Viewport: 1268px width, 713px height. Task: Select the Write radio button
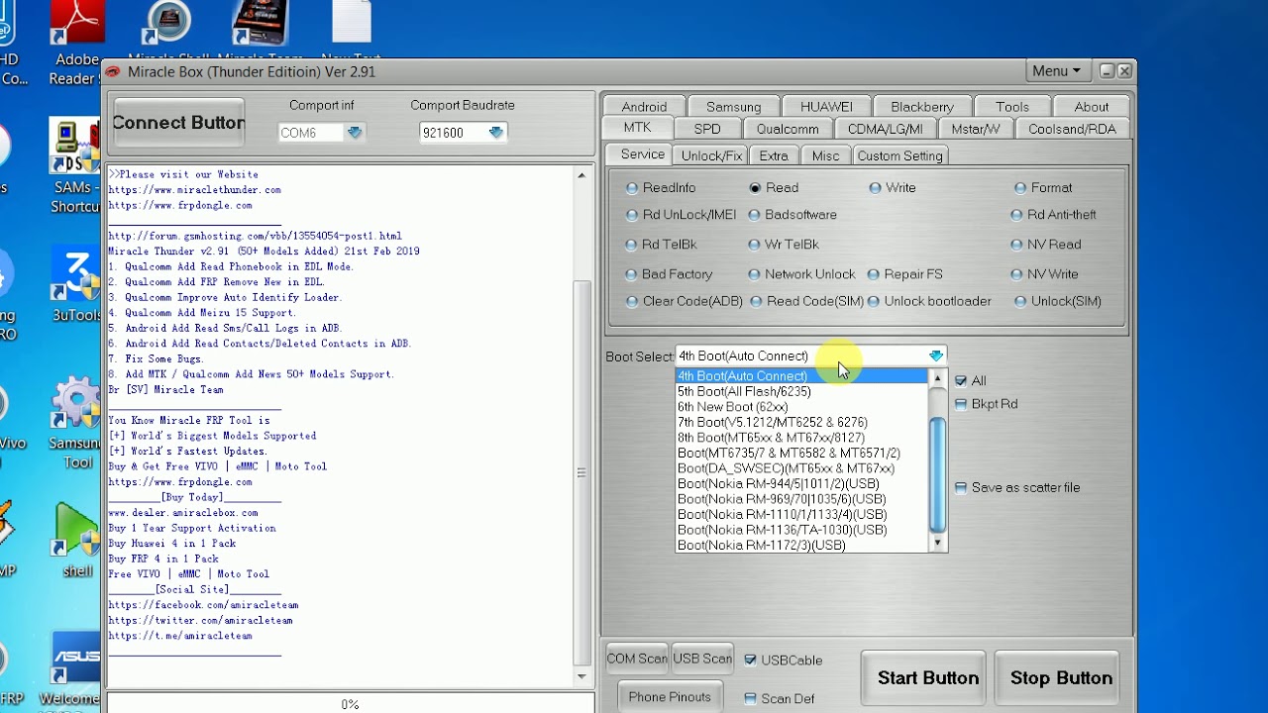[876, 188]
